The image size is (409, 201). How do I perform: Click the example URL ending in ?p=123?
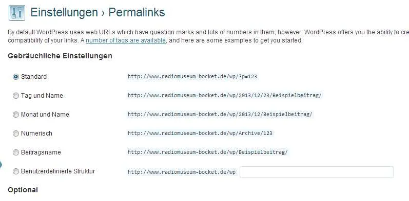coord(192,76)
